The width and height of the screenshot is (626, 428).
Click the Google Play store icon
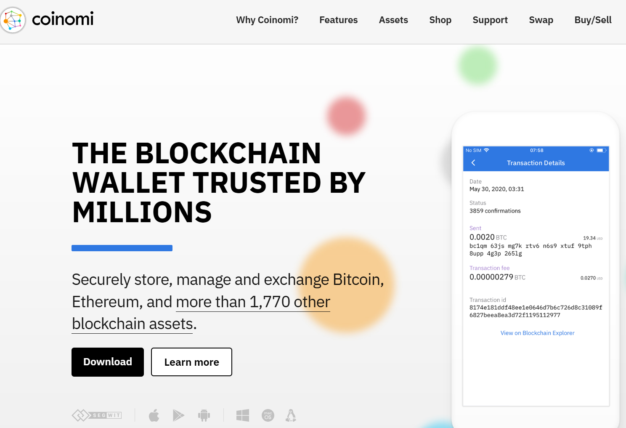click(178, 415)
